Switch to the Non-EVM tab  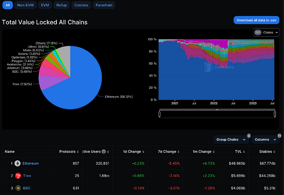pyautogui.click(x=26, y=5)
